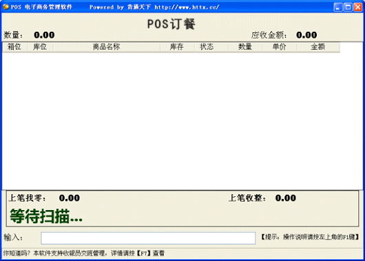This screenshot has width=365, height=261.
Task: Sort by 箱位 column header
Action: tap(14, 47)
